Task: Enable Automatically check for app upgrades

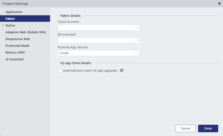Action: (x=60, y=71)
